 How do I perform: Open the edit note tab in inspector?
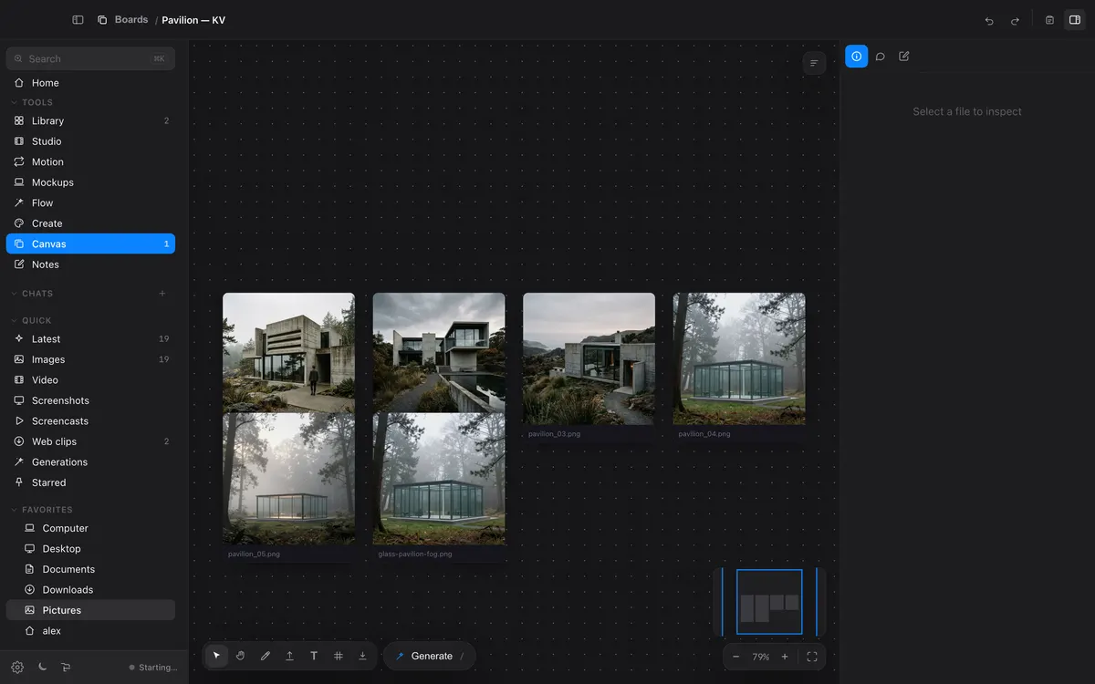coord(904,57)
